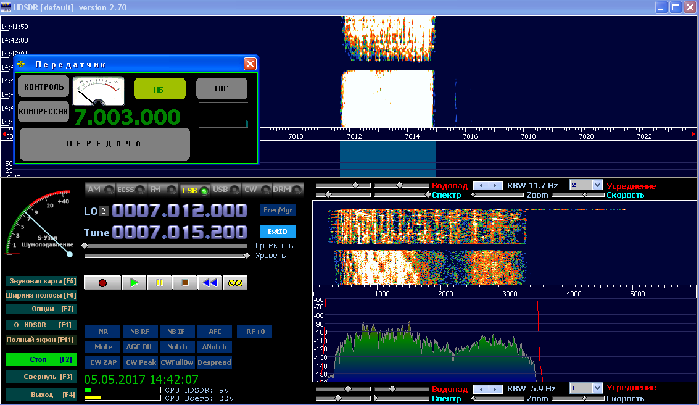Click the lower RBW left-right arrows control
The width and height of the screenshot is (699, 405).
coord(487,389)
